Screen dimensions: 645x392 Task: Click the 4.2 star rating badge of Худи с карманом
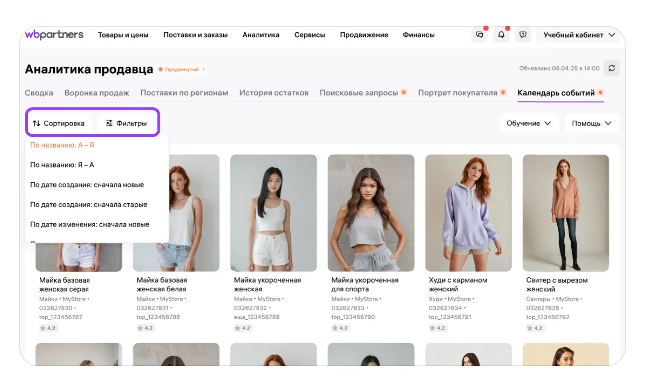point(438,328)
